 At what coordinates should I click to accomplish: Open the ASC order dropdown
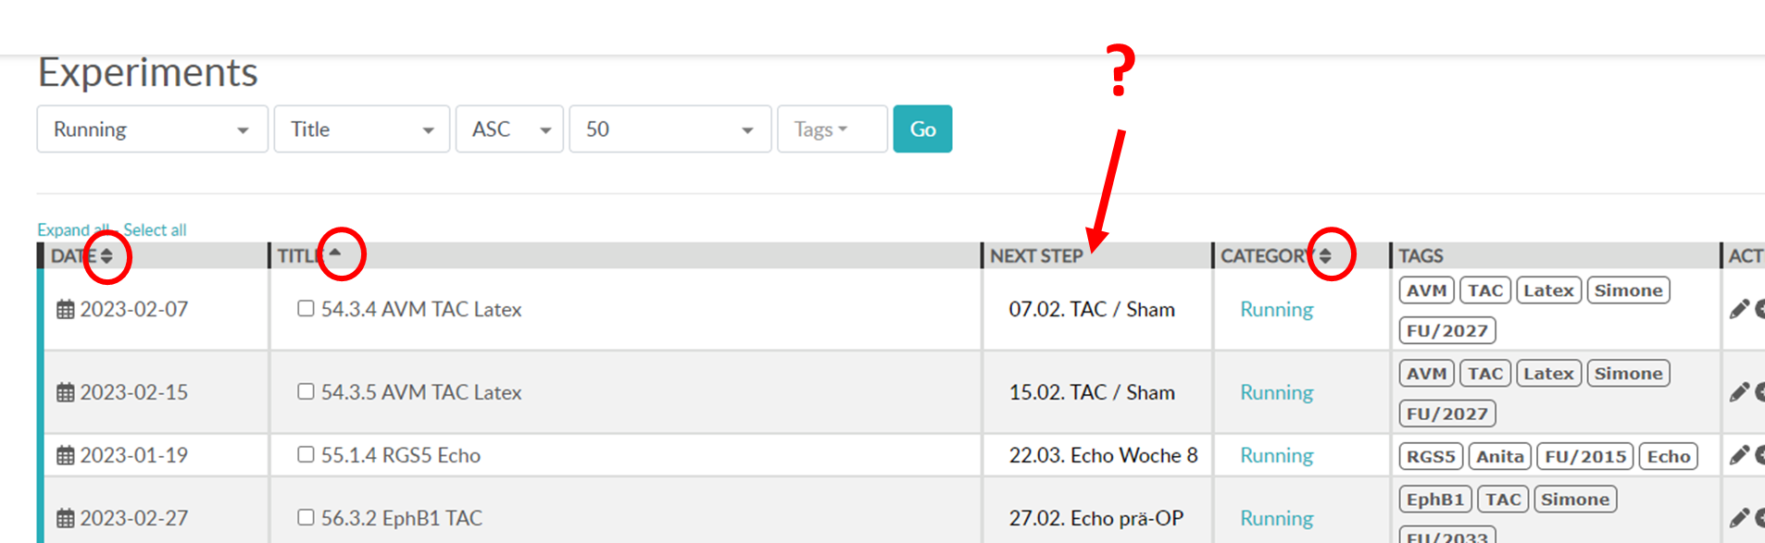tap(509, 129)
